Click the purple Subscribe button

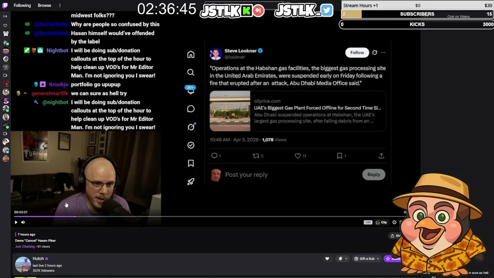[393, 259]
